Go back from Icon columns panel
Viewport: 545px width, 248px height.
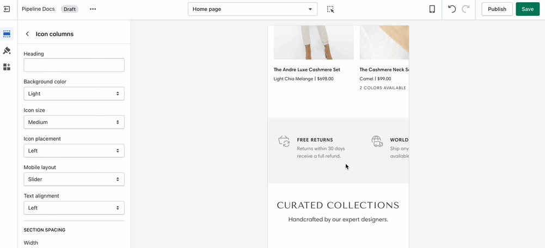coord(27,34)
